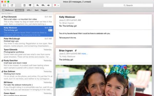
Task: Flag the message with red flag icon
Action: tap(55, 5)
